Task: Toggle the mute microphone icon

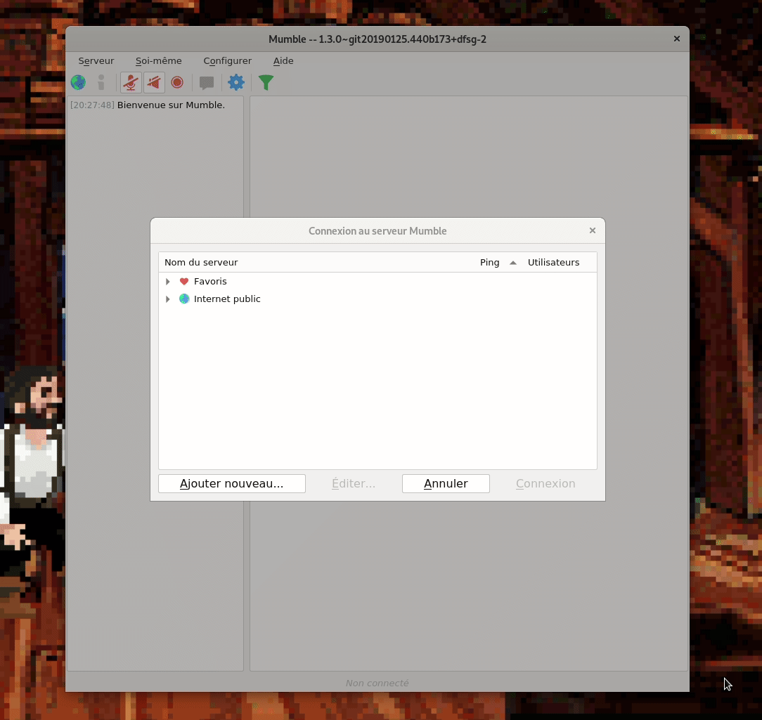Action: coord(131,82)
